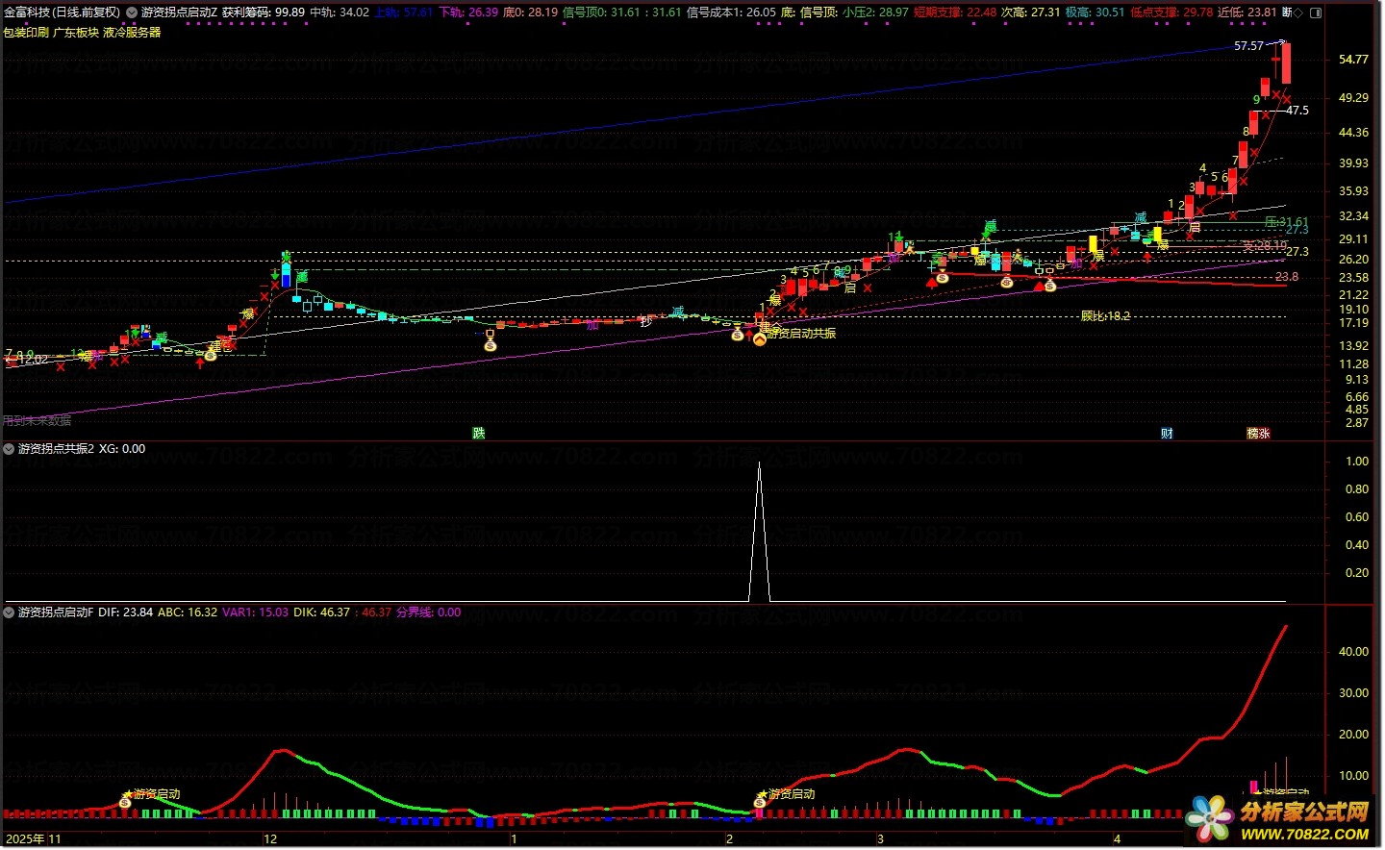
Task: Click the 1.00 axis label in middle panel
Action: 1357,462
